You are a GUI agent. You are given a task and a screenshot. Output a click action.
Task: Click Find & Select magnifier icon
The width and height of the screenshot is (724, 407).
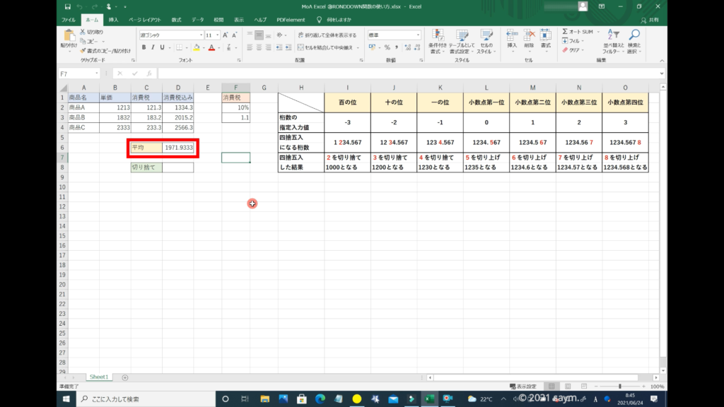(634, 35)
